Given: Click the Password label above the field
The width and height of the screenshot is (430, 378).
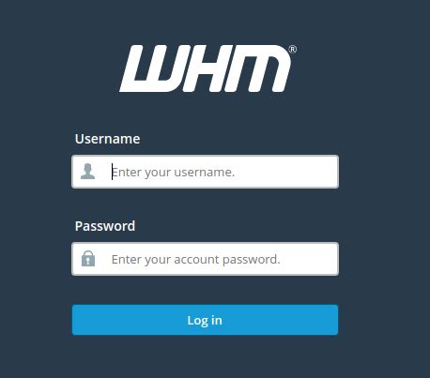Looking at the screenshot, I should point(105,226).
